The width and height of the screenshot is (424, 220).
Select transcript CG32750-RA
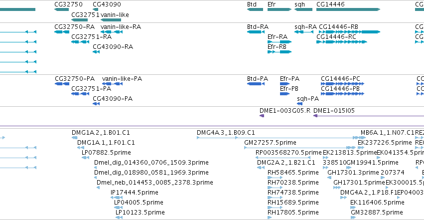[x=62, y=32]
